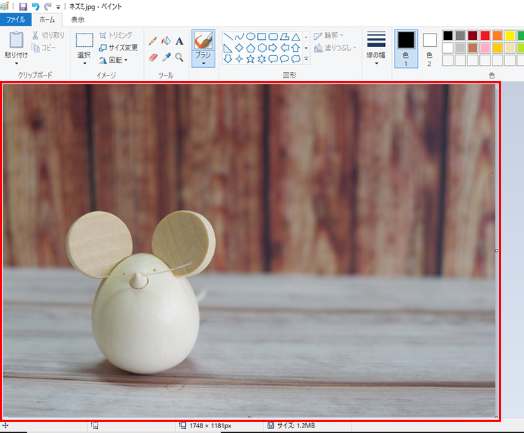This screenshot has width=524, height=433.
Task: Click the Save icon in the title bar
Action: [23, 6]
